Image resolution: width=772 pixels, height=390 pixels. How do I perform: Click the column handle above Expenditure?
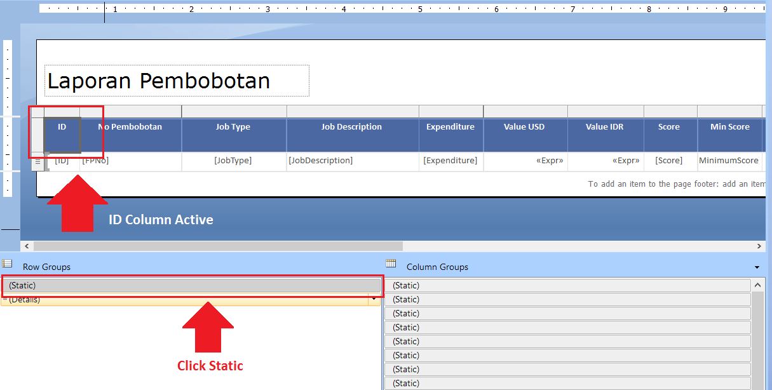coord(451,111)
